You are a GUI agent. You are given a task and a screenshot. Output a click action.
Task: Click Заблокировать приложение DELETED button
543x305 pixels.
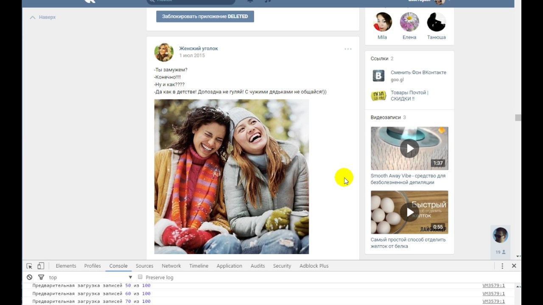[x=205, y=17]
